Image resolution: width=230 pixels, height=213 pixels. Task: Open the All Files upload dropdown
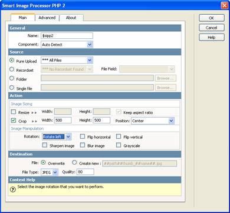click(67, 60)
